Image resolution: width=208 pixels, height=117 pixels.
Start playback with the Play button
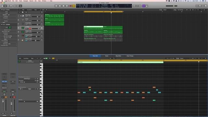(x=67, y=6)
